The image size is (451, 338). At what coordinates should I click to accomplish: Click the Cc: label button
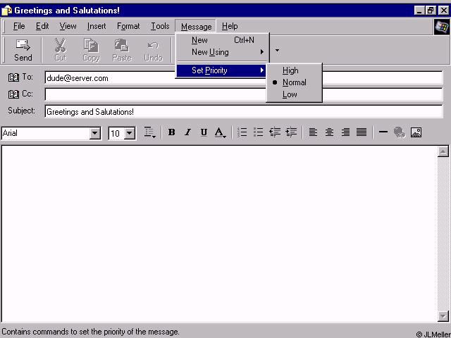coord(27,94)
